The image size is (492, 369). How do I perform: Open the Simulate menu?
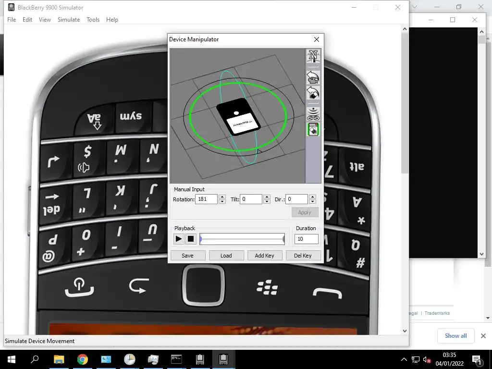coord(69,19)
